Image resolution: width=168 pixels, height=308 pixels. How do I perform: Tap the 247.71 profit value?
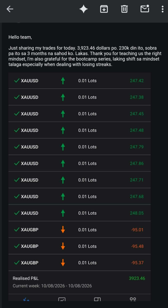pos(137,180)
